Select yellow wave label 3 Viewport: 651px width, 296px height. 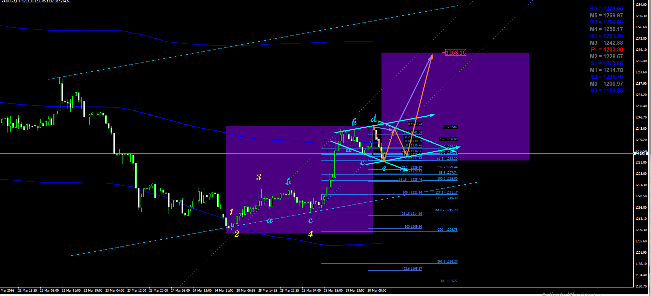pyautogui.click(x=259, y=177)
